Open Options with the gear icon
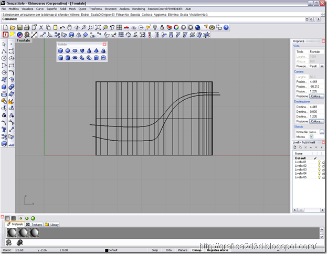Screen dimensions: 327x254 coord(212,27)
